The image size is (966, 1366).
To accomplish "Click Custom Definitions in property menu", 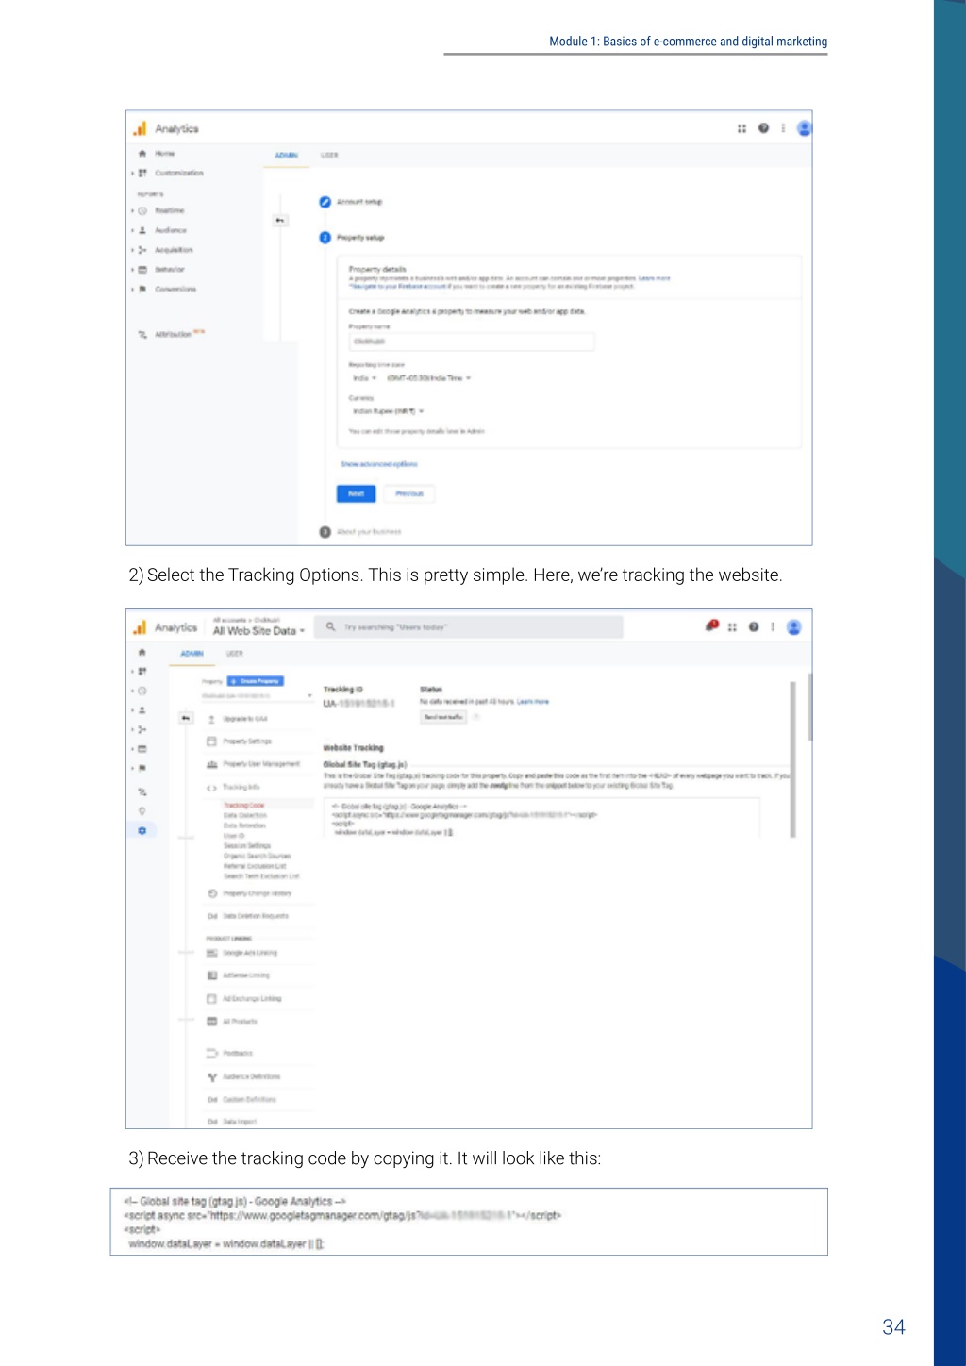I will (241, 1100).
